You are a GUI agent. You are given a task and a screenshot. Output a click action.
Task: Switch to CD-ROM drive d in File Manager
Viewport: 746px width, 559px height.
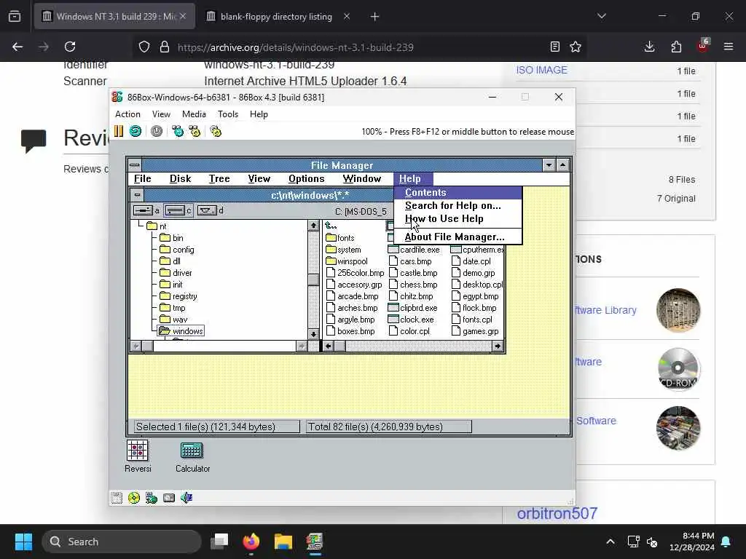[x=210, y=210]
